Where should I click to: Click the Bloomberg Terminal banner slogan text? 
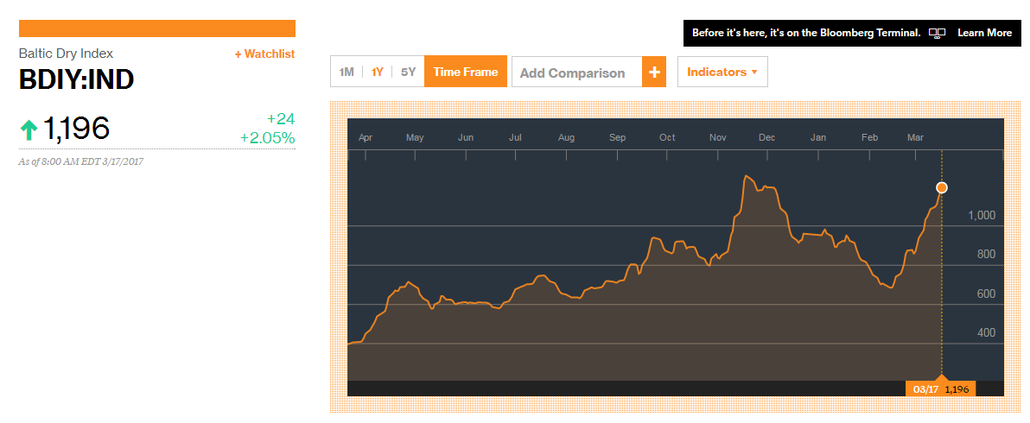coord(805,33)
